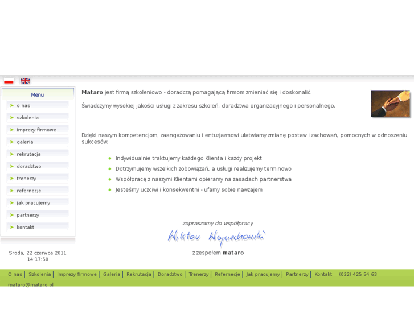Select 'refernecje' in the side menu
This screenshot has height=310, width=414.
pyautogui.click(x=38, y=191)
